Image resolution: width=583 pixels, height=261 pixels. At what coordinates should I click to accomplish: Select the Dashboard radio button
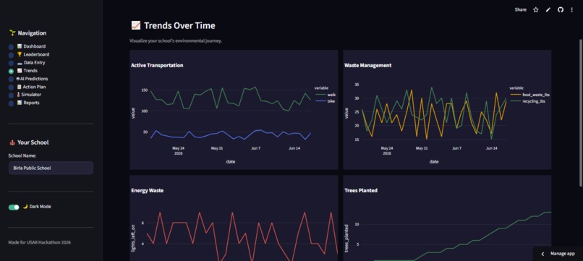click(x=11, y=47)
